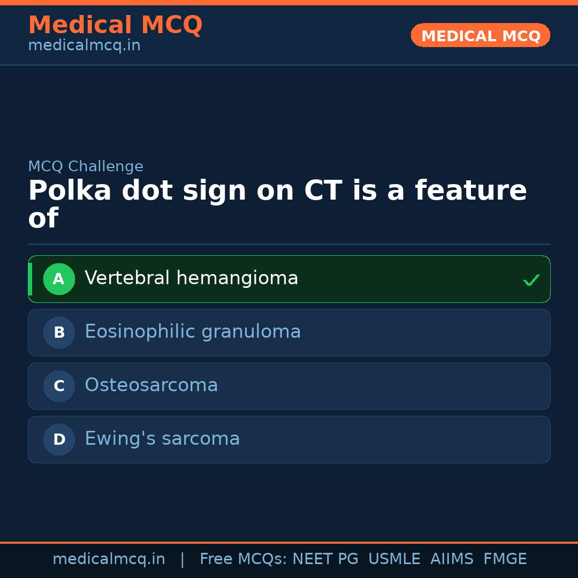The width and height of the screenshot is (578, 578).
Task: Click the D option circle
Action: (59, 439)
